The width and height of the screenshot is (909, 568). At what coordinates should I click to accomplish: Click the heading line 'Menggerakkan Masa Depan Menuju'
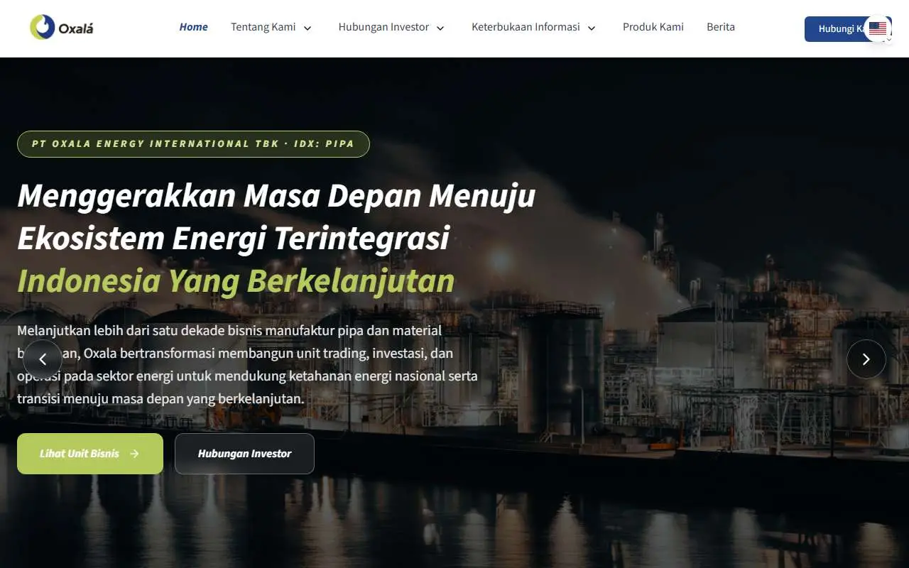(276, 195)
